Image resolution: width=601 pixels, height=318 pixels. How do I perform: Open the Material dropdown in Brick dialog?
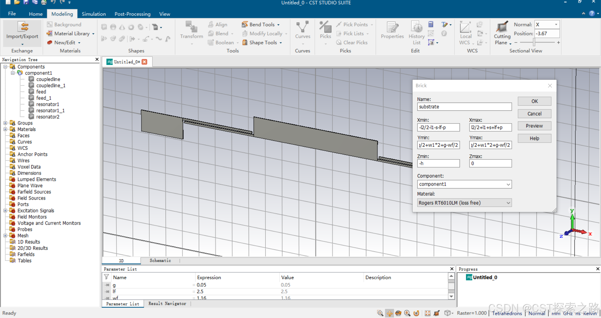[x=464, y=203]
